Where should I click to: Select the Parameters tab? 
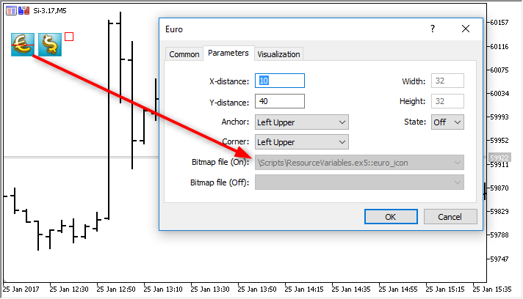228,53
